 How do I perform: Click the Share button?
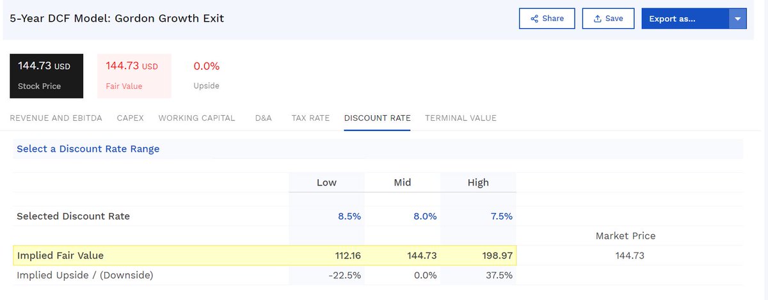[x=547, y=19]
